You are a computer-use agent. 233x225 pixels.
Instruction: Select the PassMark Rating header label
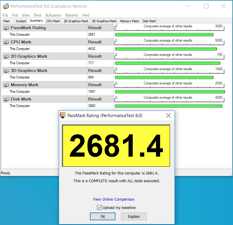point(28,28)
